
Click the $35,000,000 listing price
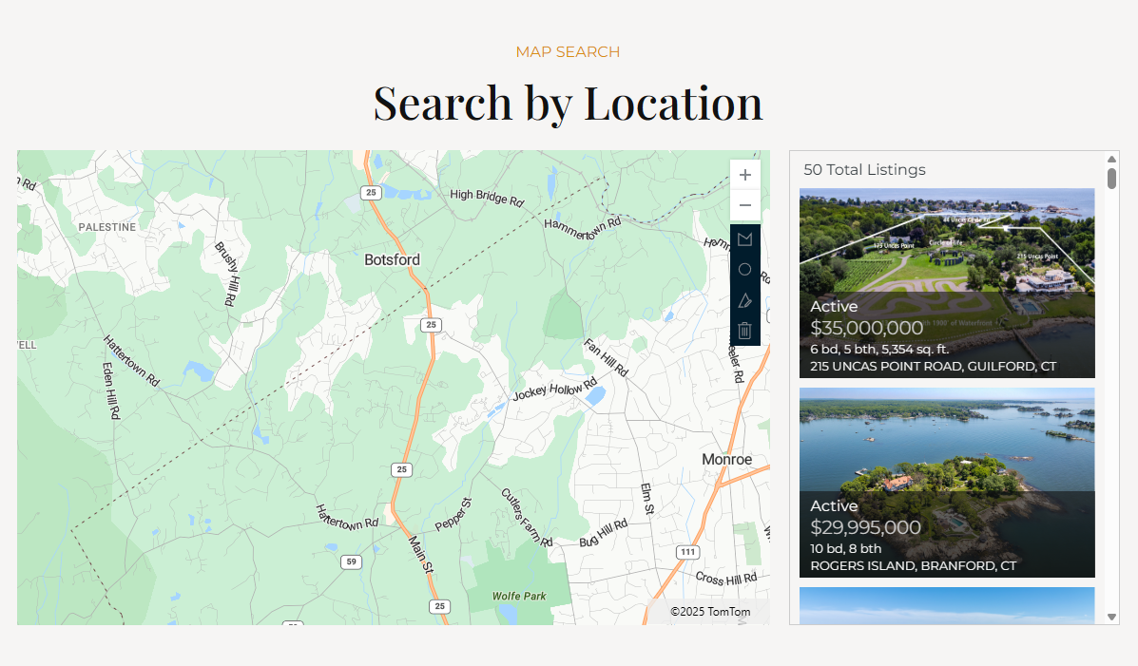point(866,329)
